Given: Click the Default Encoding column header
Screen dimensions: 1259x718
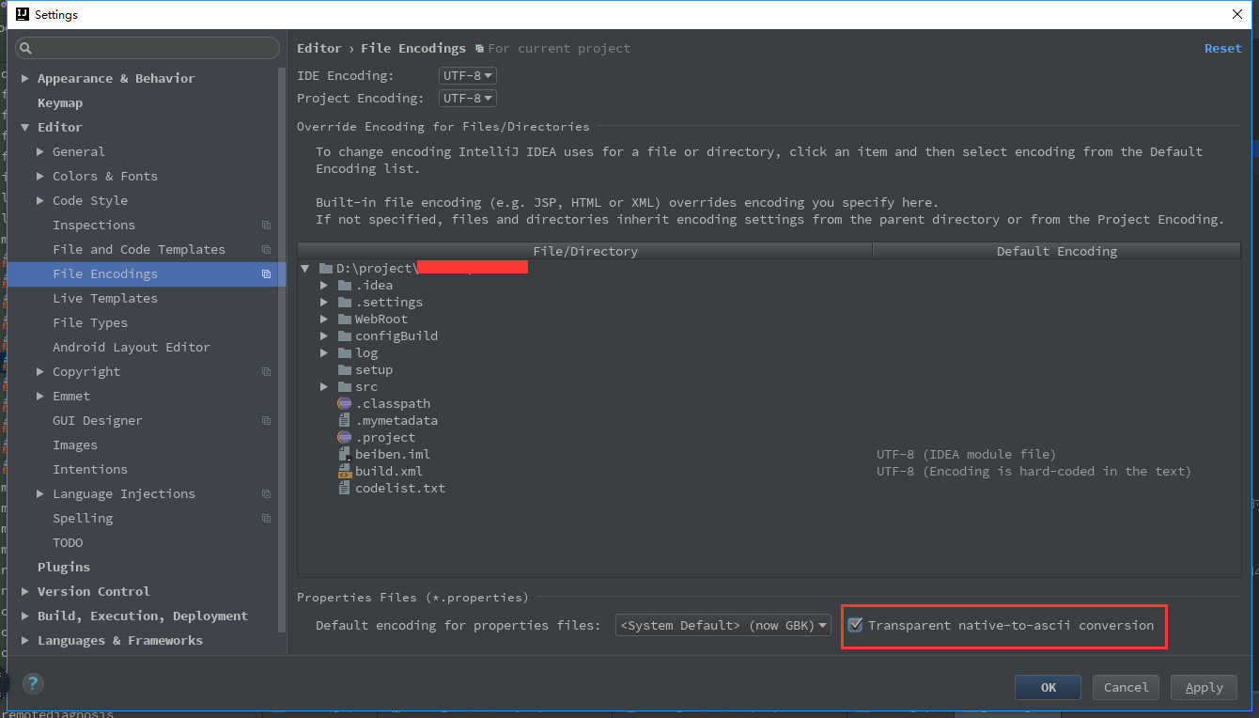Looking at the screenshot, I should (x=1057, y=251).
